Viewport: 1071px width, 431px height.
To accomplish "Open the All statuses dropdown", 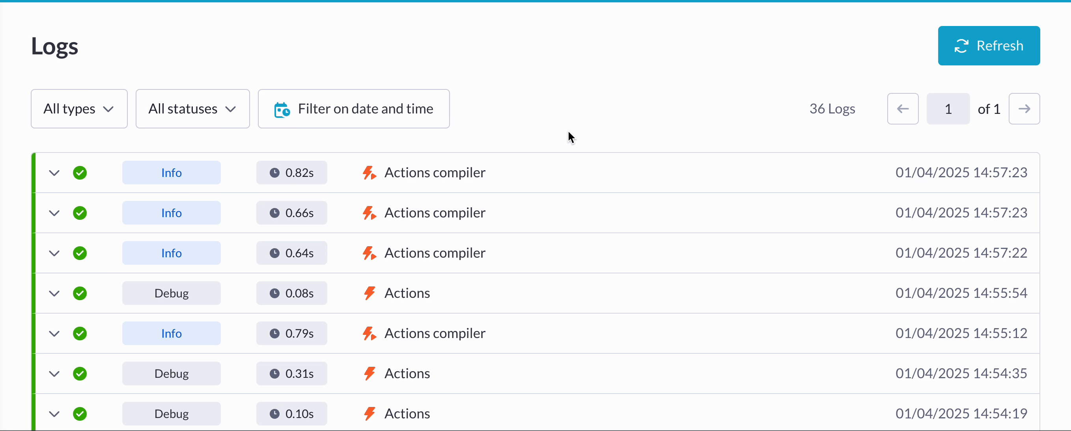I will tap(192, 109).
